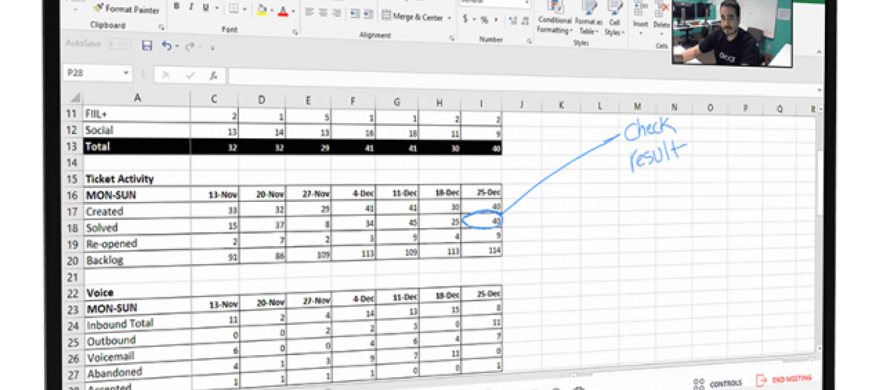Apply Bold formatting
Screen dimensions: 883x390
176,6
